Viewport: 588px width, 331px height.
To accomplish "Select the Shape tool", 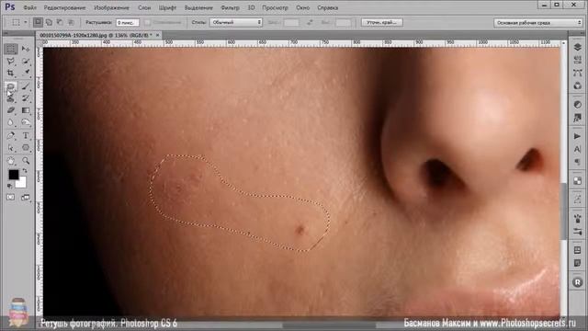I will click(26, 148).
